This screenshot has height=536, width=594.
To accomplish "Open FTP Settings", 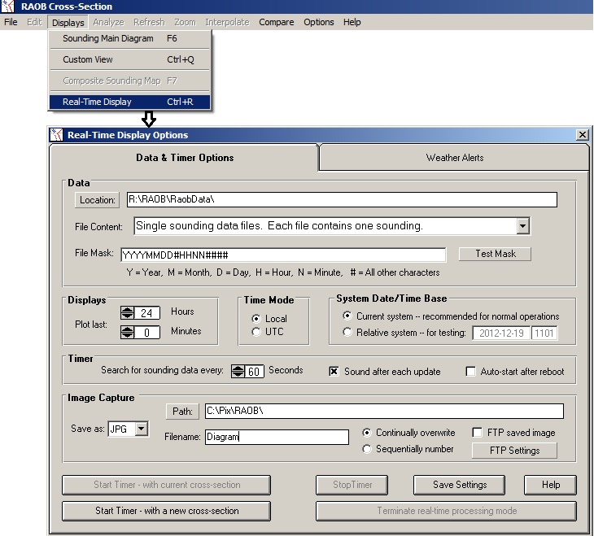I will [x=514, y=451].
